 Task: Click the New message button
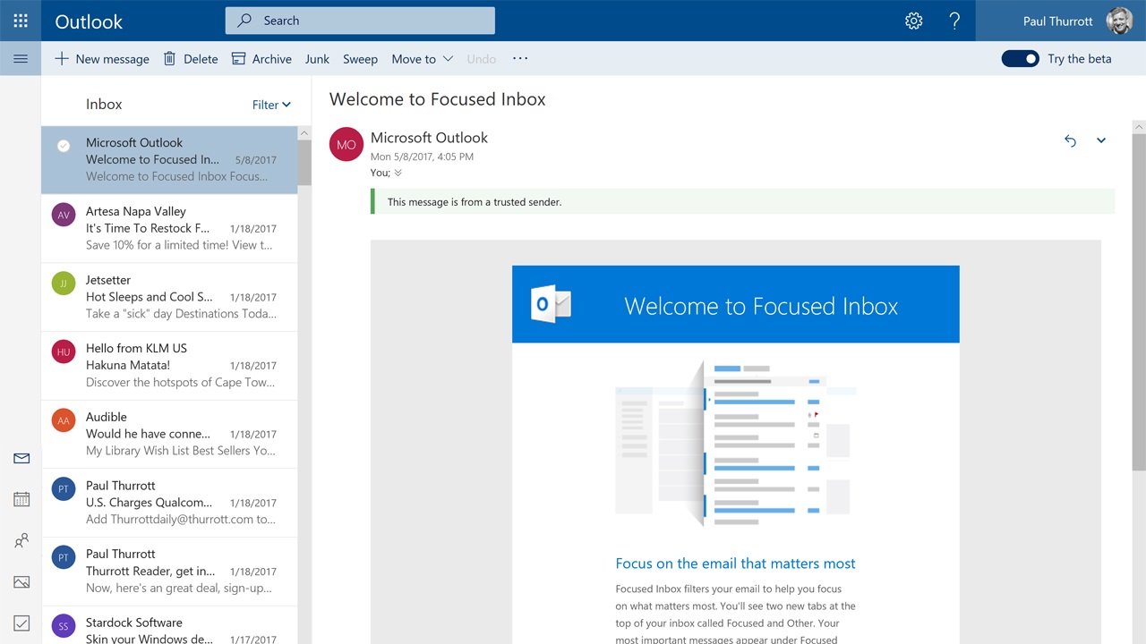pos(101,58)
